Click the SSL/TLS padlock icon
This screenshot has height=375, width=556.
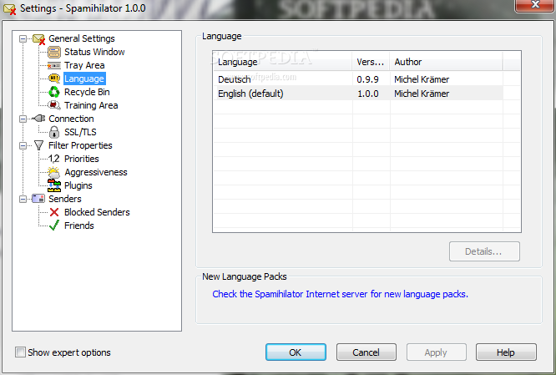point(54,132)
